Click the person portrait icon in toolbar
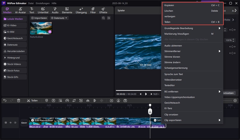The image size is (240, 140). click(x=118, y=100)
